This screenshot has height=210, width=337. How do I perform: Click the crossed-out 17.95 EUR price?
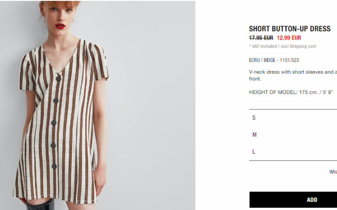point(261,38)
